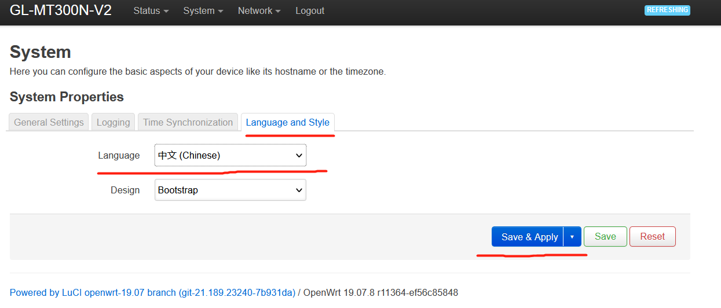Click the green Save button
Screen dimensions: 721x308
tap(605, 236)
